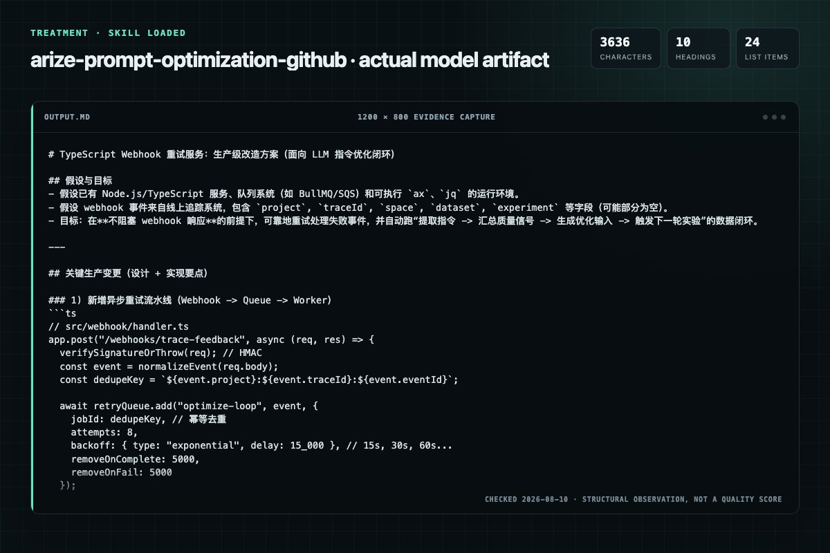
Task: Click the "CHECKED 2026-08-10" footer note
Action: click(x=634, y=499)
